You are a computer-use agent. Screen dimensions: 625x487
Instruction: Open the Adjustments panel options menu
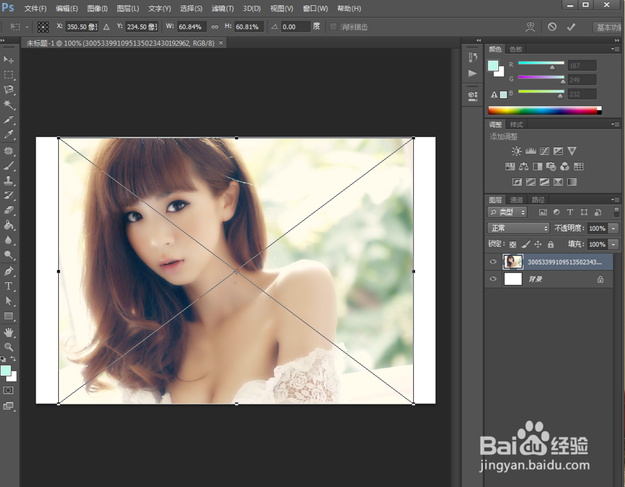point(616,124)
